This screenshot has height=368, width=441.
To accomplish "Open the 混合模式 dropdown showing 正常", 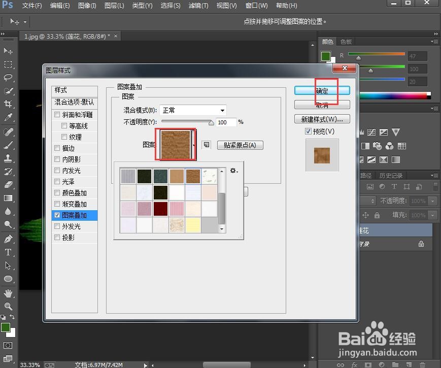I will click(x=193, y=110).
